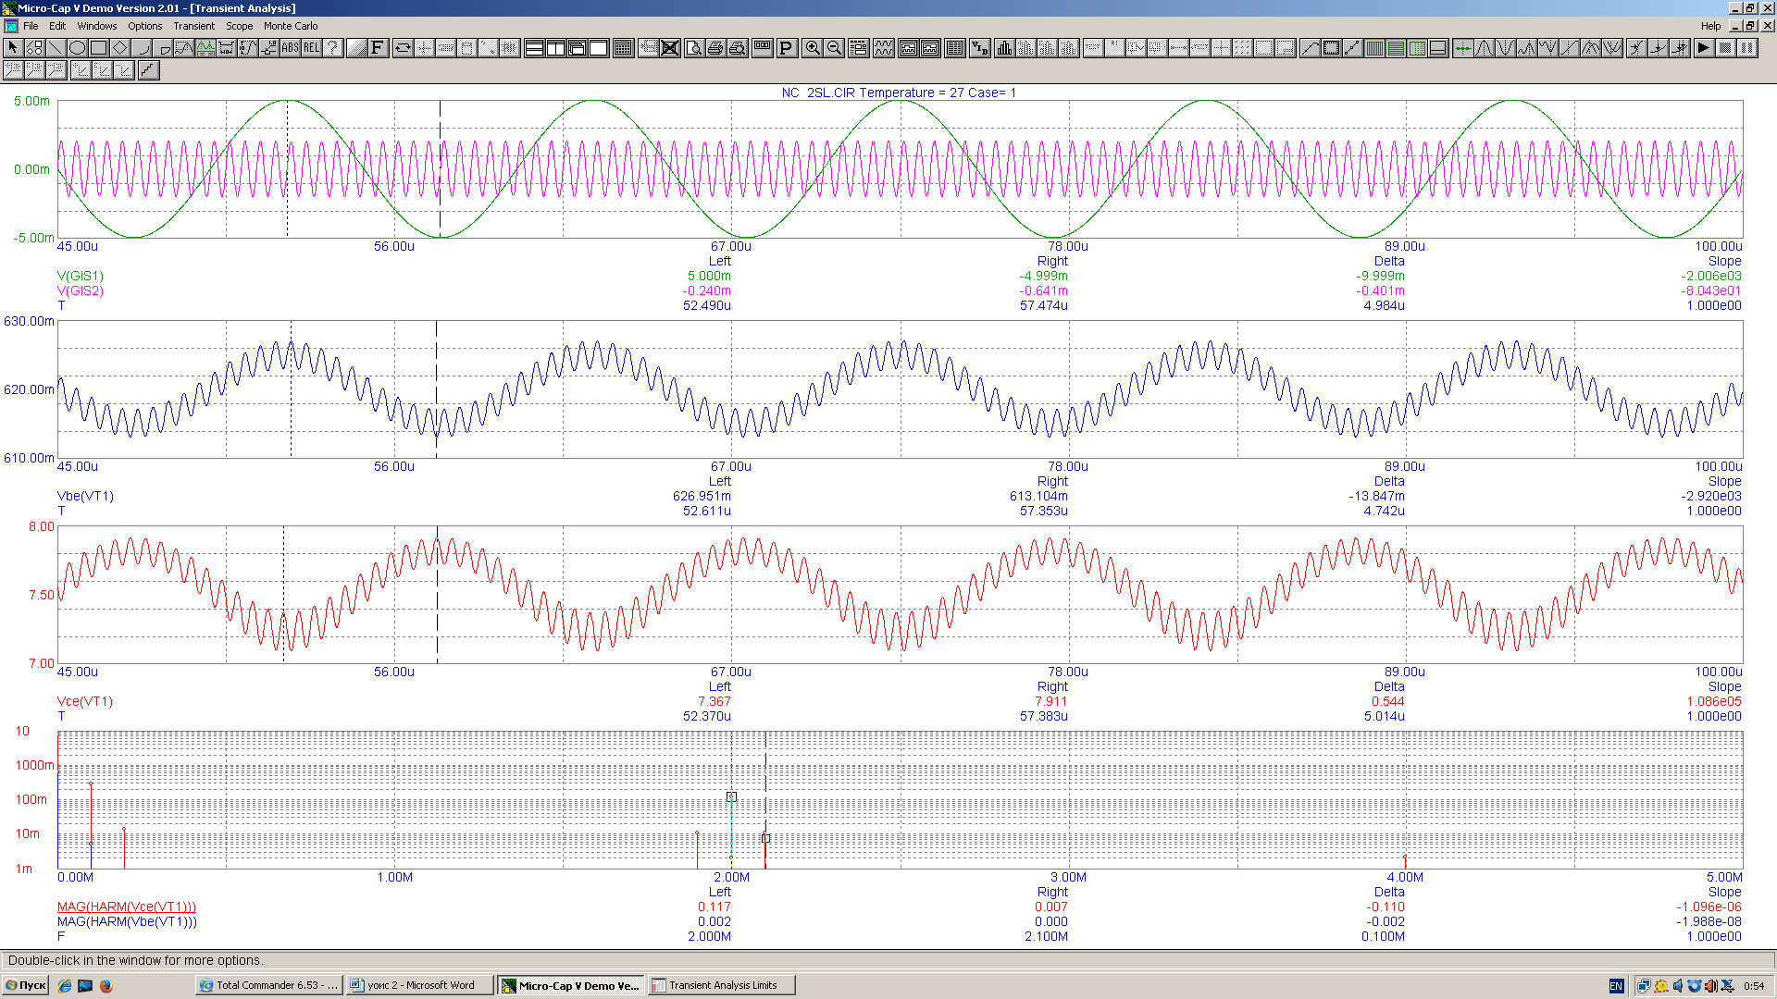Click the 2.00M harmonic marker square
The height and width of the screenshot is (999, 1777).
click(x=731, y=796)
